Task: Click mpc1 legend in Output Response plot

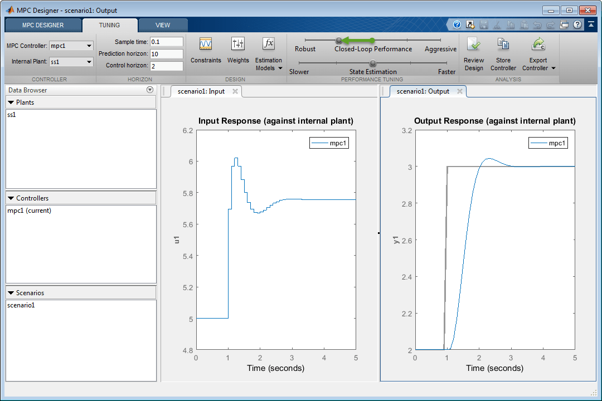Action: pos(548,143)
